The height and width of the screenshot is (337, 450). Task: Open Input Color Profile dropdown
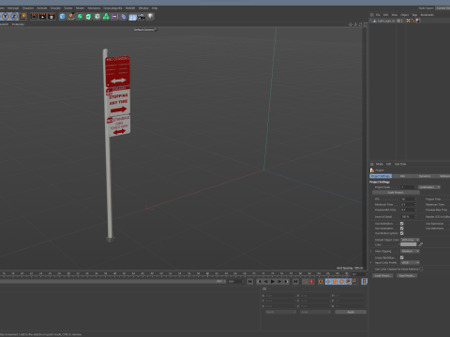(410, 263)
